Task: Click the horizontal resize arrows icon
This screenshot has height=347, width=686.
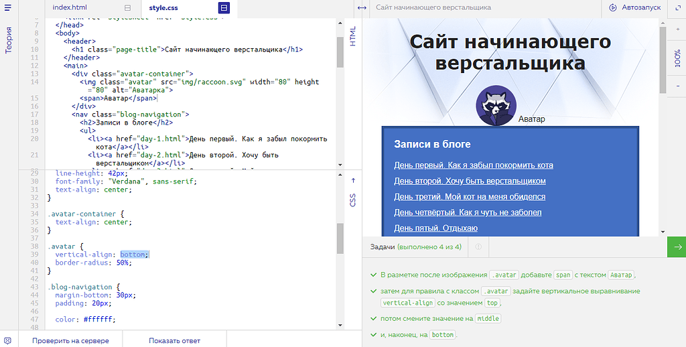Action: tap(362, 7)
